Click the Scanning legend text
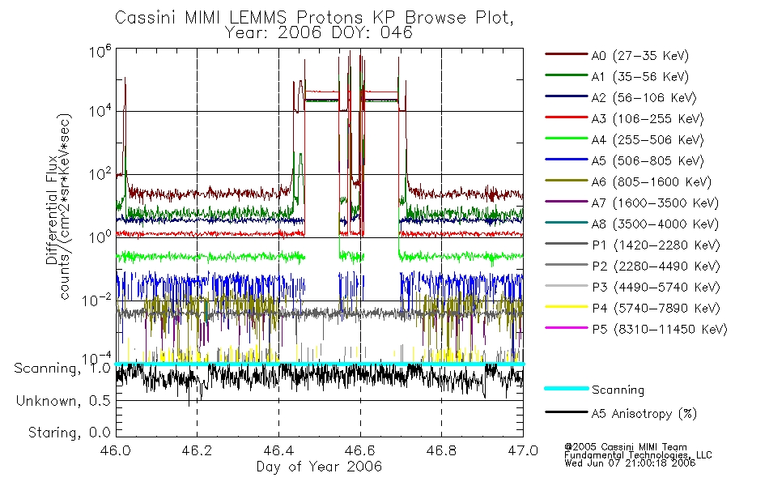769x486 pixels. (x=618, y=390)
